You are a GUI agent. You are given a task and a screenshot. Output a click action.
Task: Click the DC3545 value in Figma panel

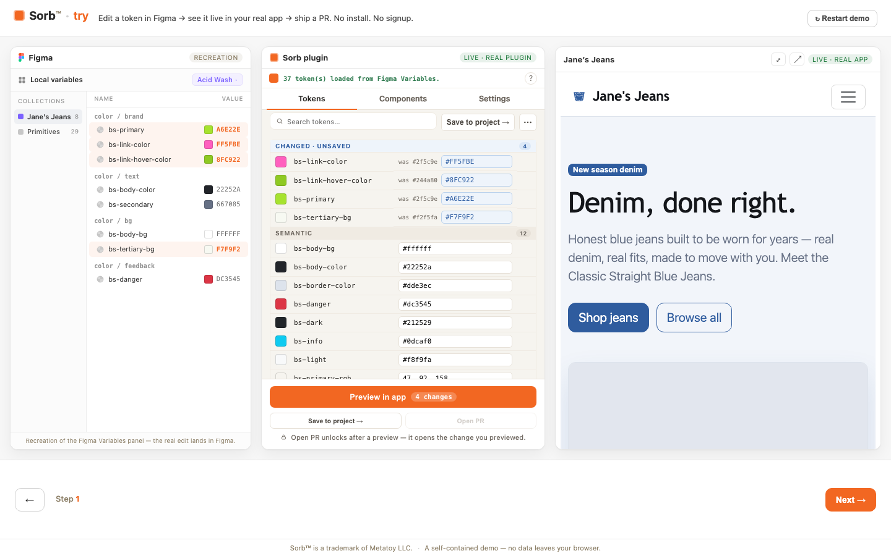pos(228,279)
